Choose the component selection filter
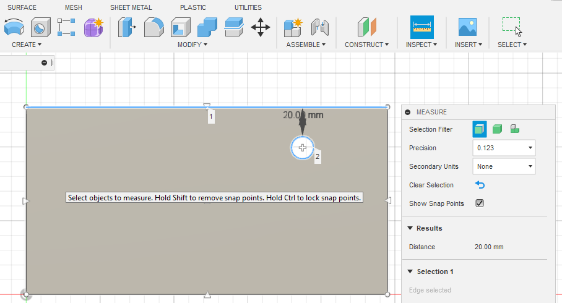Image resolution: width=562 pixels, height=303 pixels. [514, 129]
